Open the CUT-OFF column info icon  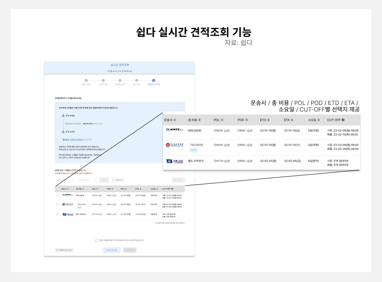(x=343, y=120)
